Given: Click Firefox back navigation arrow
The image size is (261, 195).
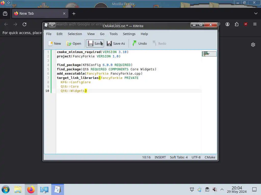Looking at the screenshot, I should click(6, 24).
